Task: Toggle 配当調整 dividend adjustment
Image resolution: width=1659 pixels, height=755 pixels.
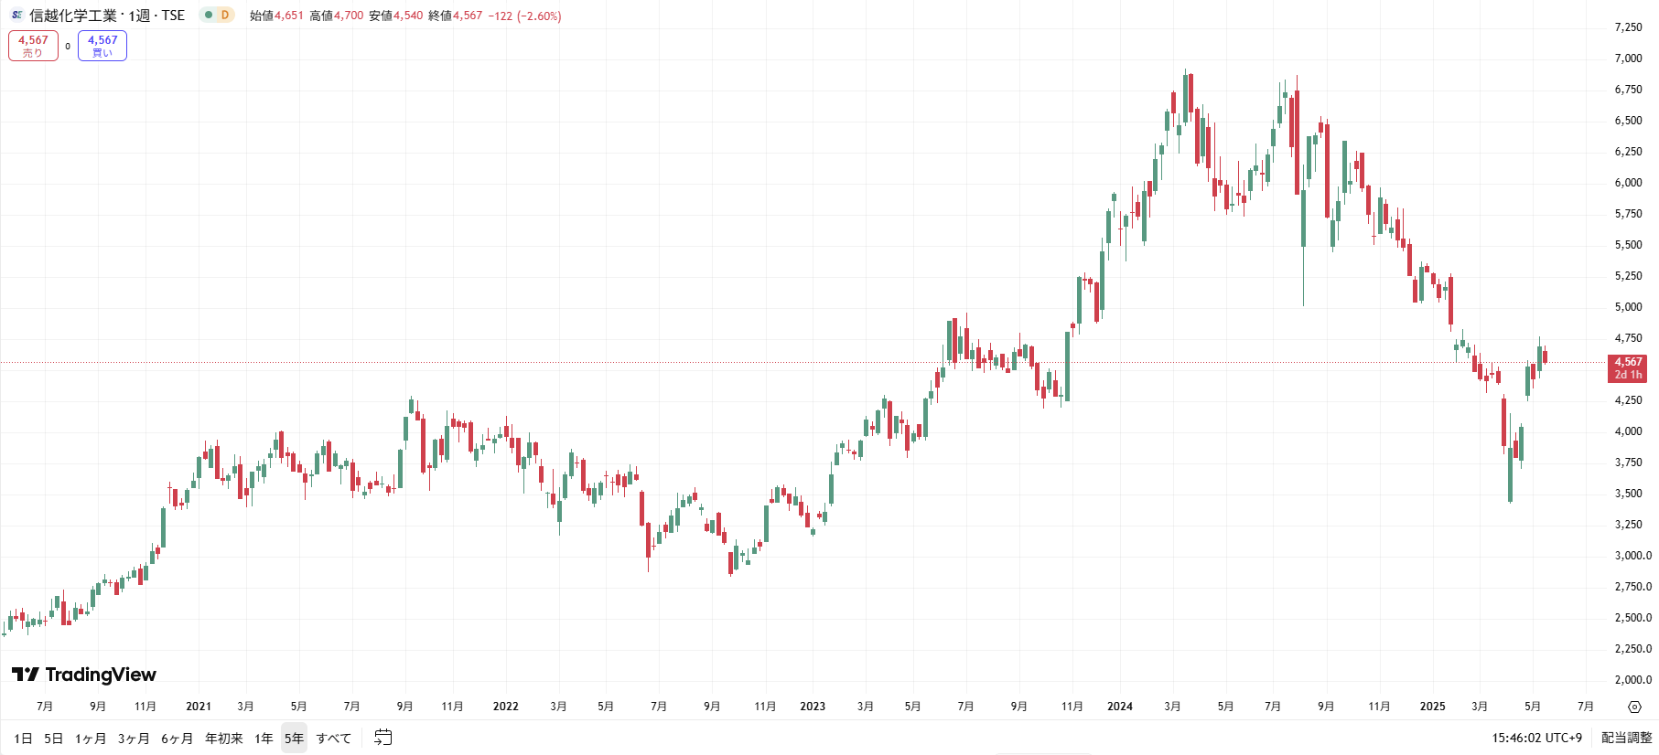Action: [1626, 738]
